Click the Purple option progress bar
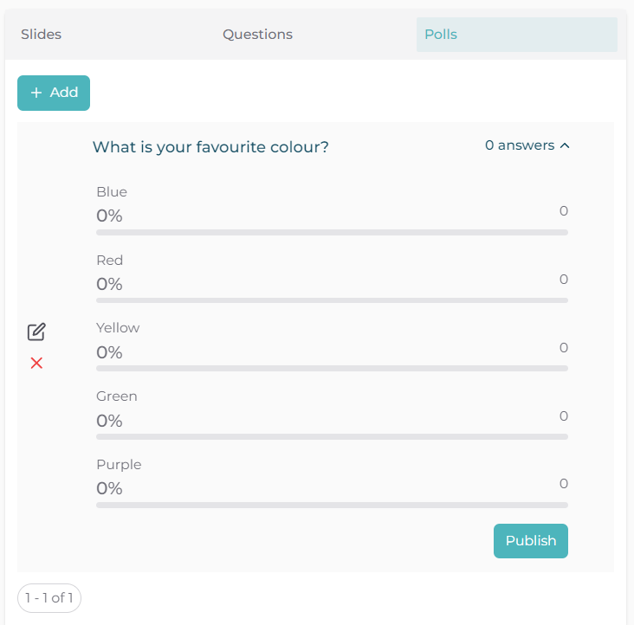The height and width of the screenshot is (625, 634). click(332, 505)
